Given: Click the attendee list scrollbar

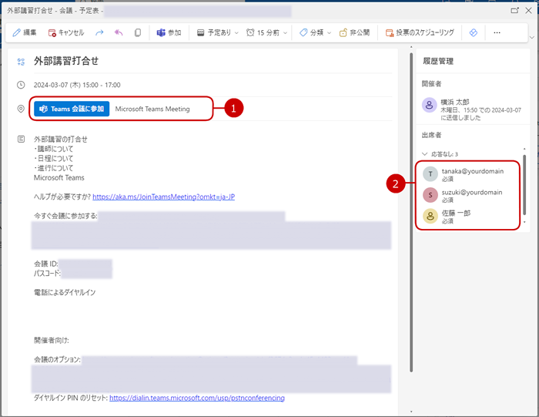Looking at the screenshot, I should click(x=524, y=184).
